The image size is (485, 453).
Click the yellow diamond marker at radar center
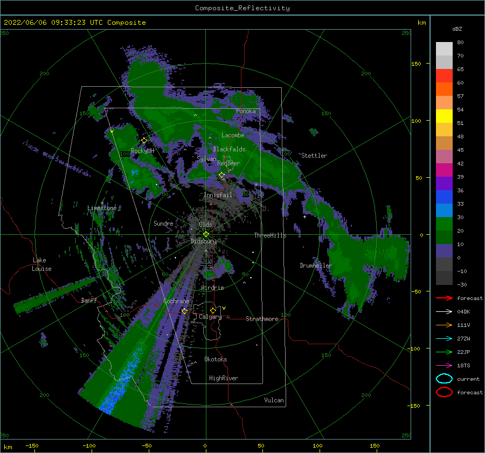(x=206, y=234)
